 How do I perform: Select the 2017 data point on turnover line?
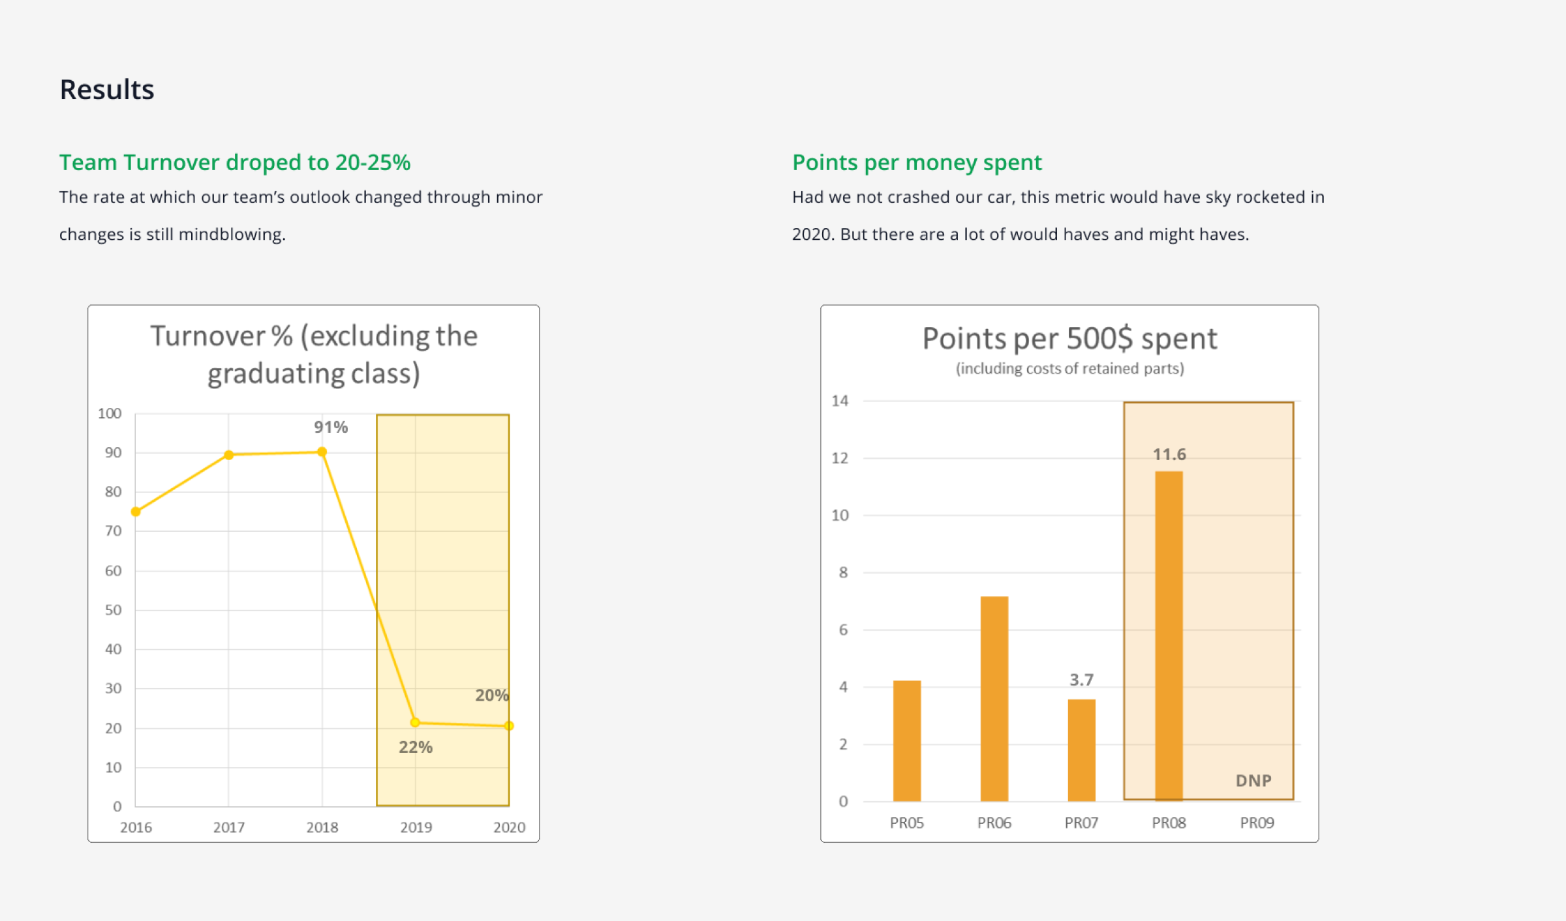click(228, 455)
